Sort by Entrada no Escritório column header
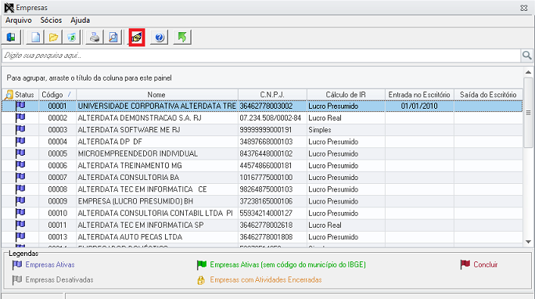The width and height of the screenshot is (535, 299). (419, 95)
